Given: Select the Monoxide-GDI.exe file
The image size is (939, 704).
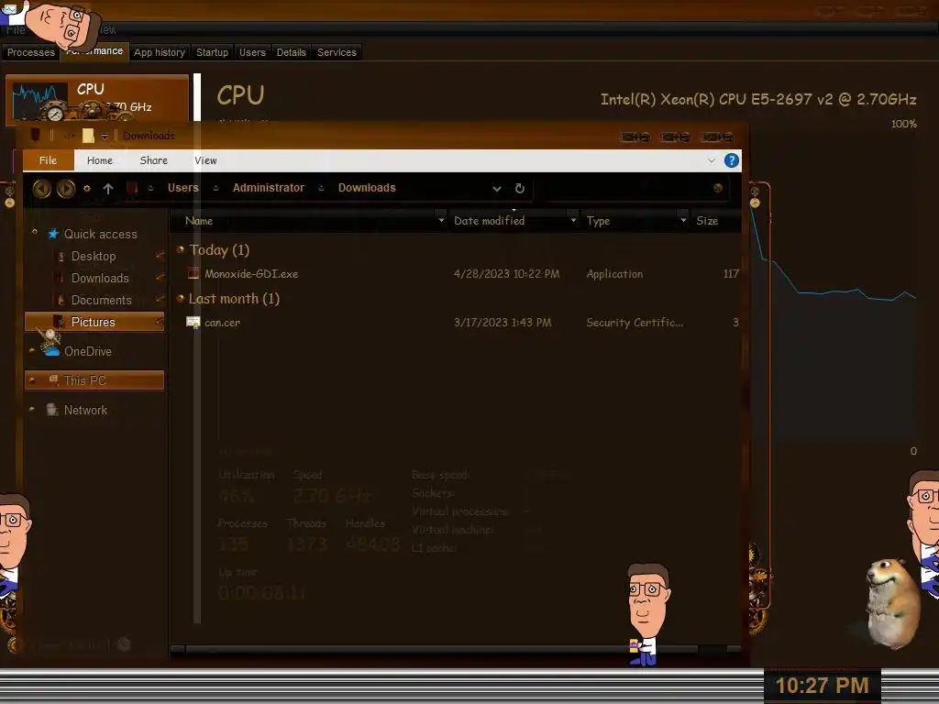Looking at the screenshot, I should (x=251, y=274).
